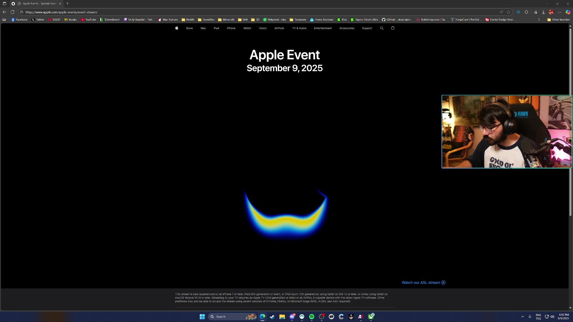Click the blue sound-wave extension icon
Screen dimensions: 573x322
[x=518, y=12]
